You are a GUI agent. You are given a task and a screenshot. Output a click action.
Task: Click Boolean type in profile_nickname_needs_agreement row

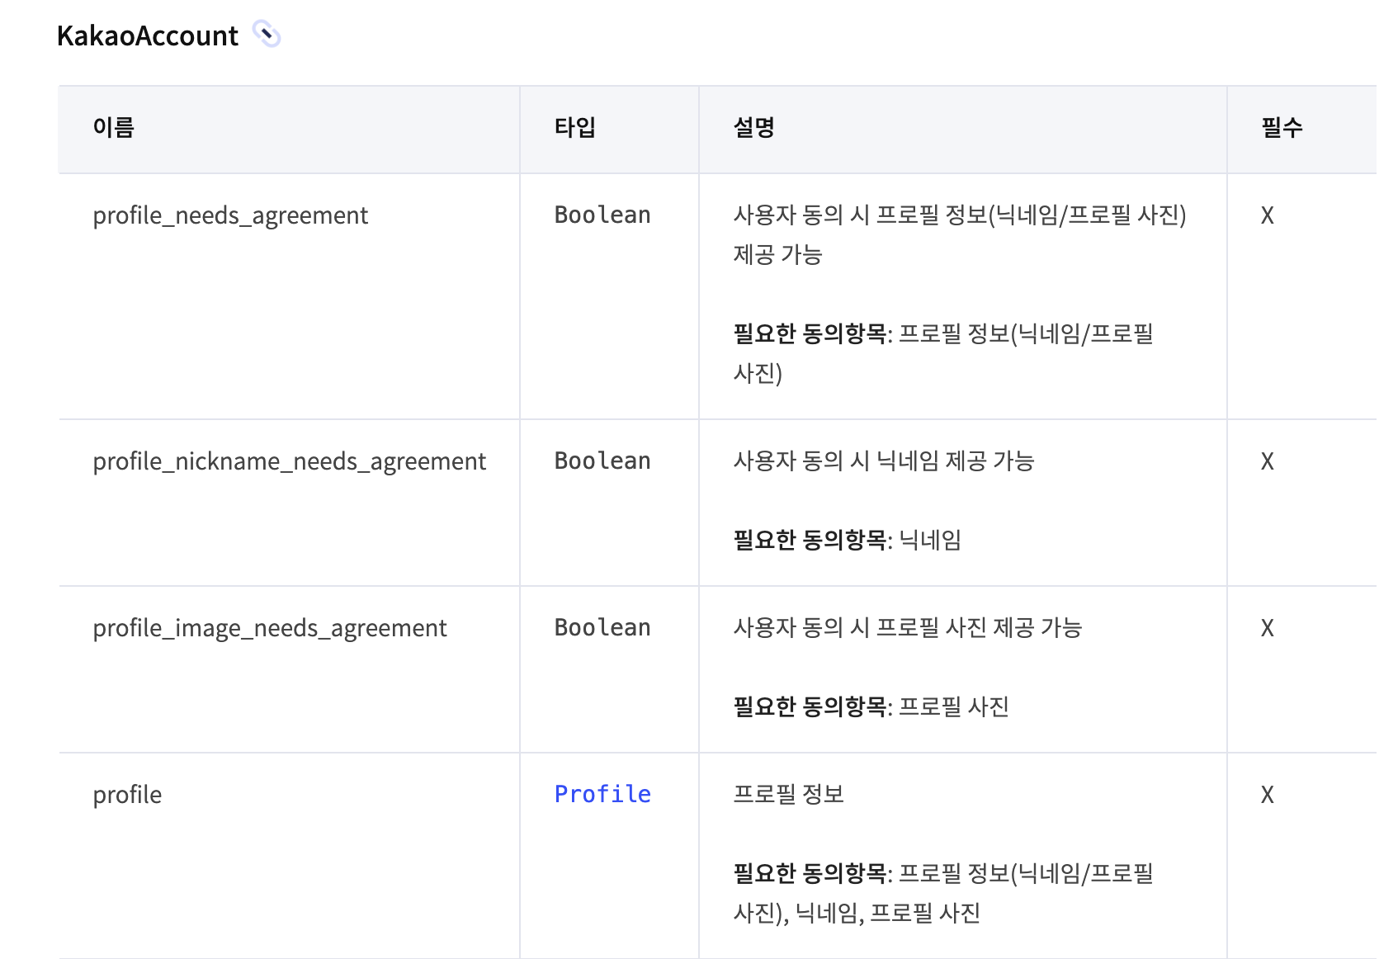click(x=602, y=461)
